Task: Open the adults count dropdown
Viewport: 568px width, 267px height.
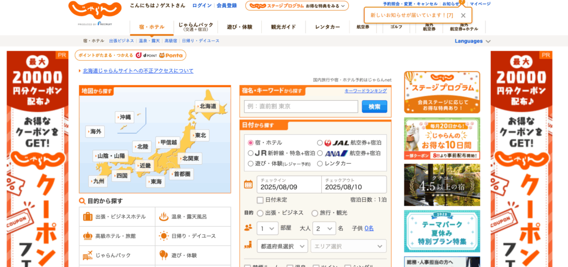Action: coord(324,228)
